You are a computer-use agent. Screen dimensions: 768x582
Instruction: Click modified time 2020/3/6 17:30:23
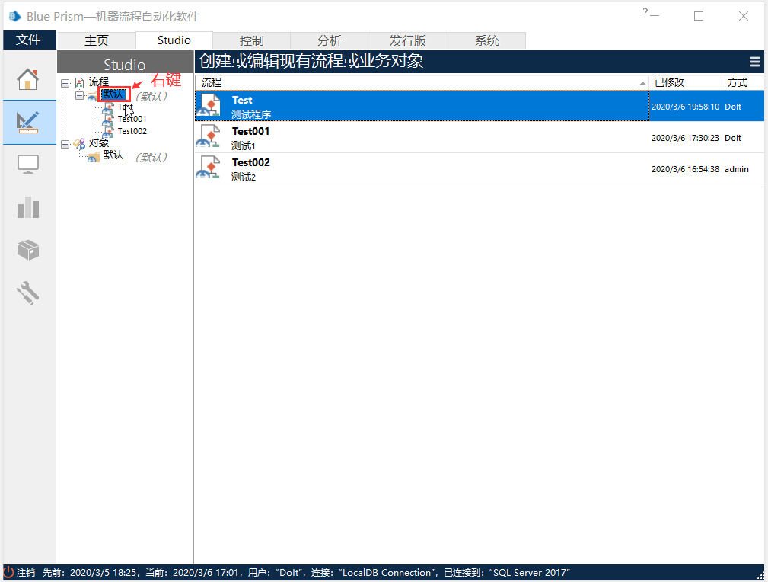coord(685,139)
